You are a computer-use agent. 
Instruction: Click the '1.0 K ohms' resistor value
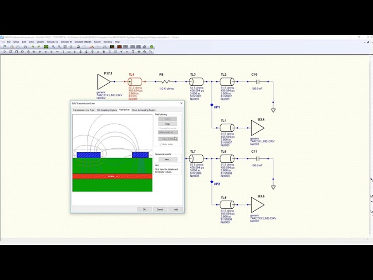click(x=166, y=89)
